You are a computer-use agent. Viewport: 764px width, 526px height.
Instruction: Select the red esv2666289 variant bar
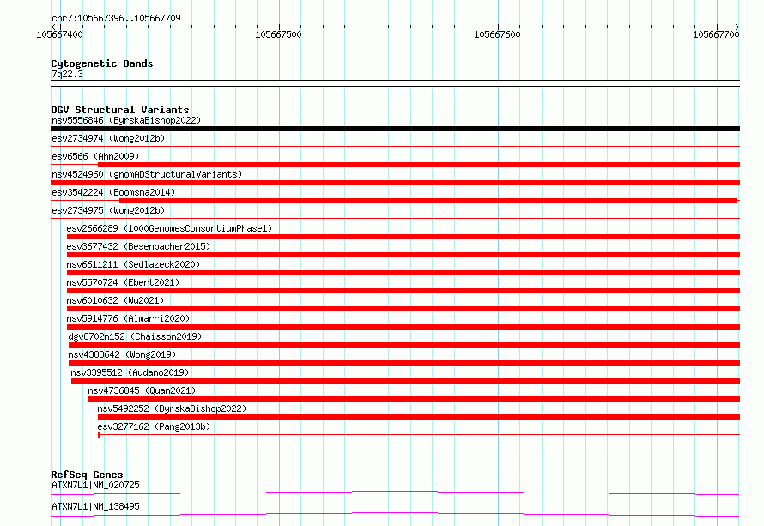coord(403,237)
